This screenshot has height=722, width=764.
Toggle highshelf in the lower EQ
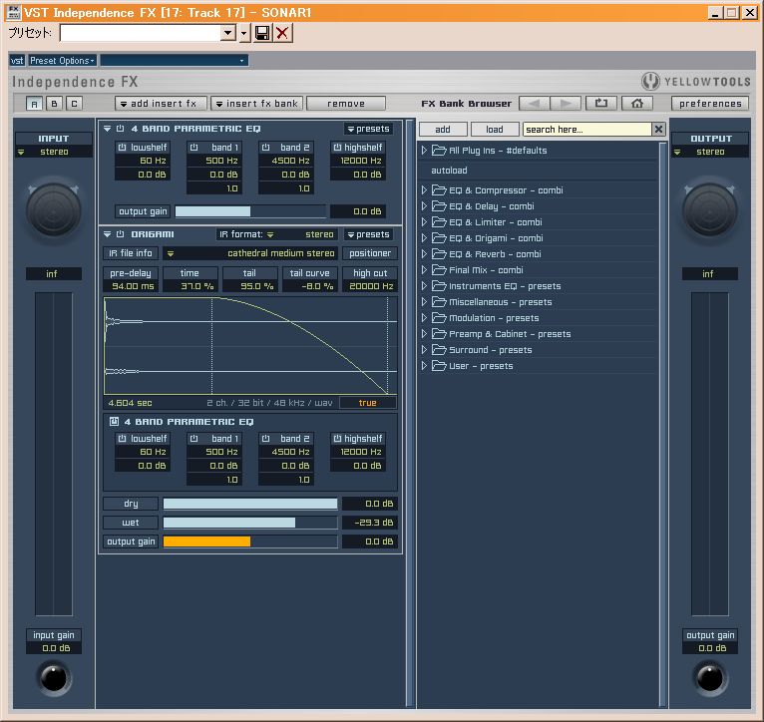pyautogui.click(x=337, y=439)
